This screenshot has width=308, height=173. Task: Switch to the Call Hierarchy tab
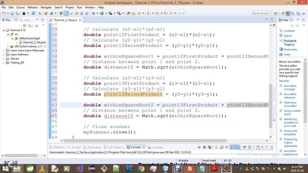pyautogui.click(x=114, y=148)
